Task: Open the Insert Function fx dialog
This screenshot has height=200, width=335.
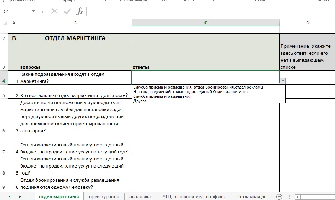Action: (80, 11)
